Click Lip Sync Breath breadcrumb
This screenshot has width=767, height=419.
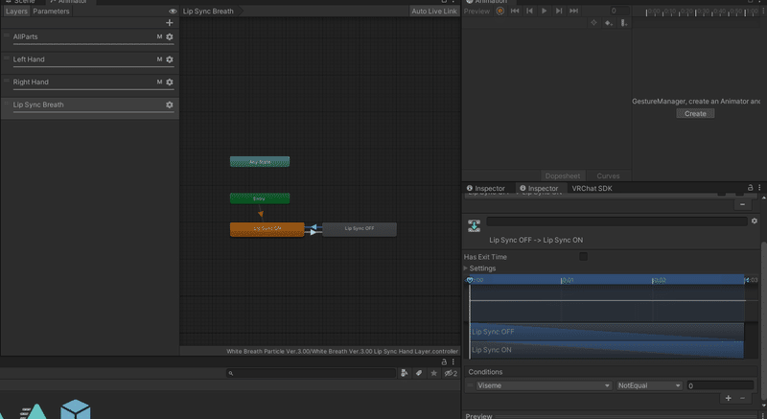(208, 11)
